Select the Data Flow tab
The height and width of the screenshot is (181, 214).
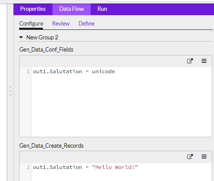pyautogui.click(x=72, y=9)
